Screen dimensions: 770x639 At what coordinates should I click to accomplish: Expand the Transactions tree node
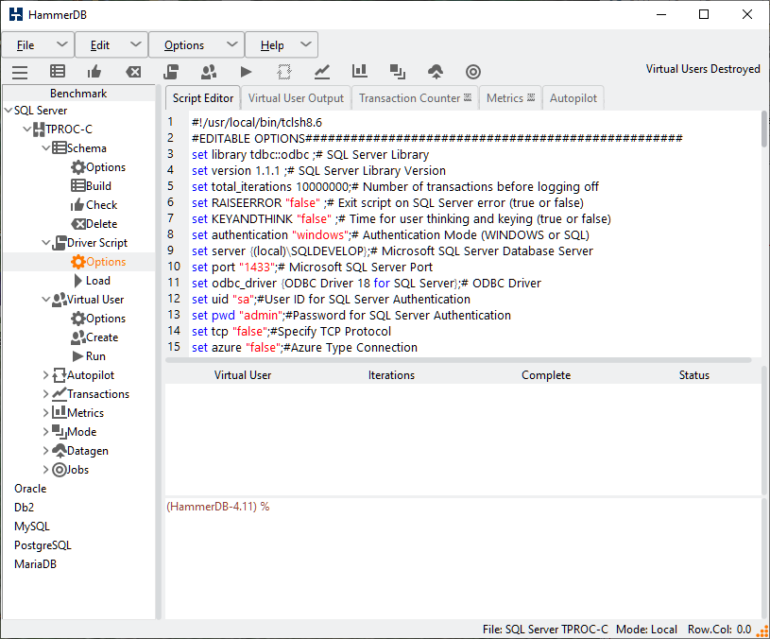click(x=45, y=394)
